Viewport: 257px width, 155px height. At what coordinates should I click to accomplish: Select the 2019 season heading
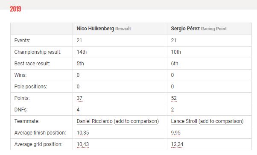pos(15,9)
